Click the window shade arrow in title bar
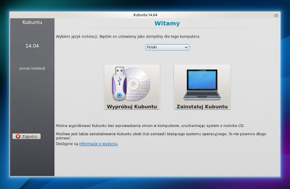Screen dimensions: 290x189 point(276,15)
